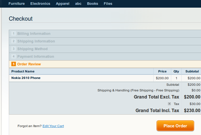The height and width of the screenshot is (135, 201).
Task: Expand the Shipping Information step
Action: click(105, 41)
